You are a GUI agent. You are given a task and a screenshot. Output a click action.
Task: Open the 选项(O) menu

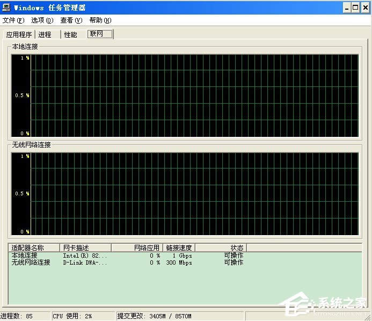pyautogui.click(x=42, y=20)
